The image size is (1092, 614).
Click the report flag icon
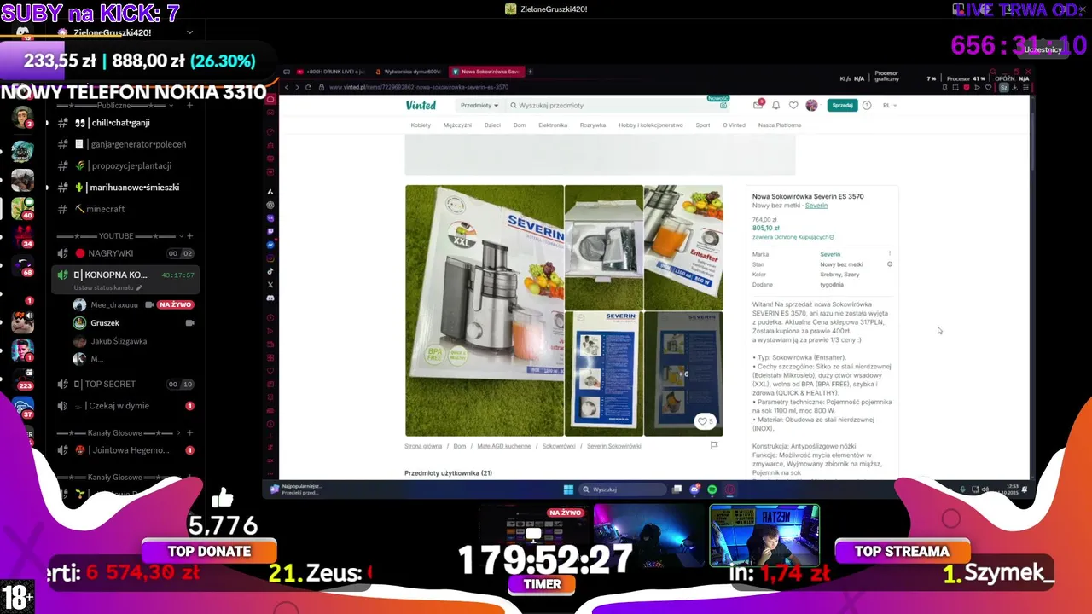(x=714, y=445)
